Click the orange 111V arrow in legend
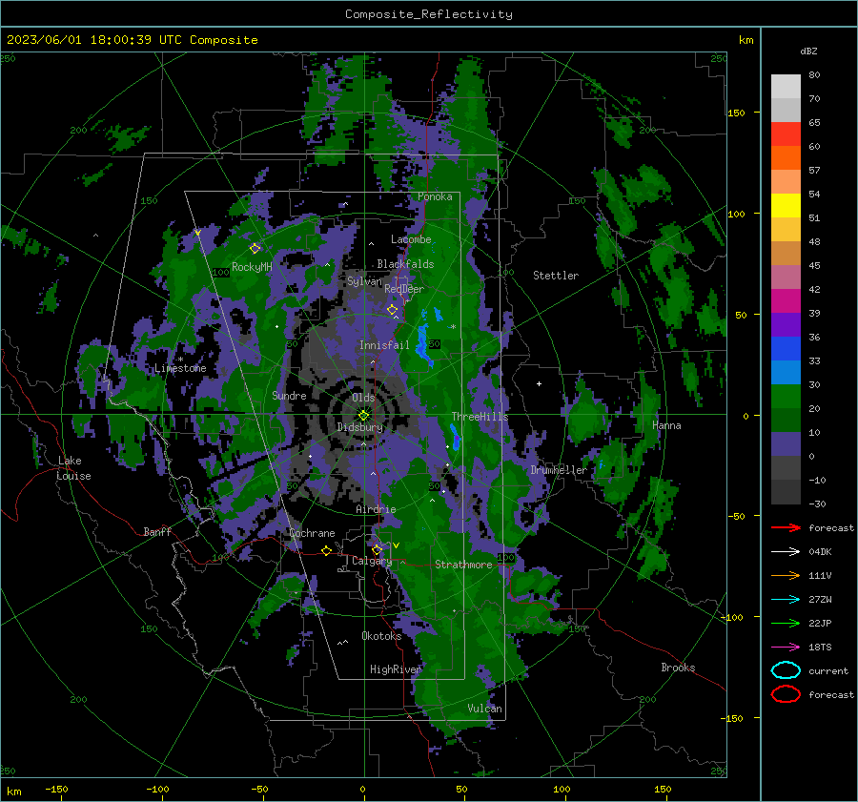The image size is (858, 802). coord(786,575)
